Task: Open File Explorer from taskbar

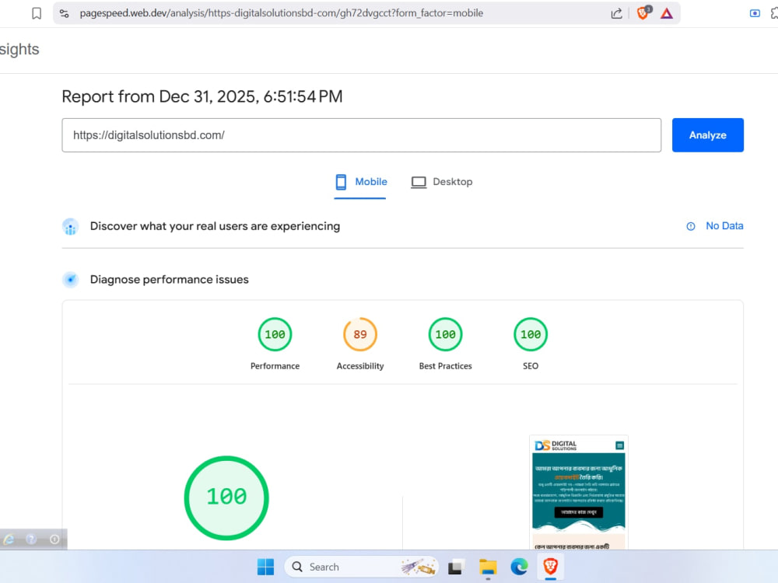Action: click(x=488, y=567)
